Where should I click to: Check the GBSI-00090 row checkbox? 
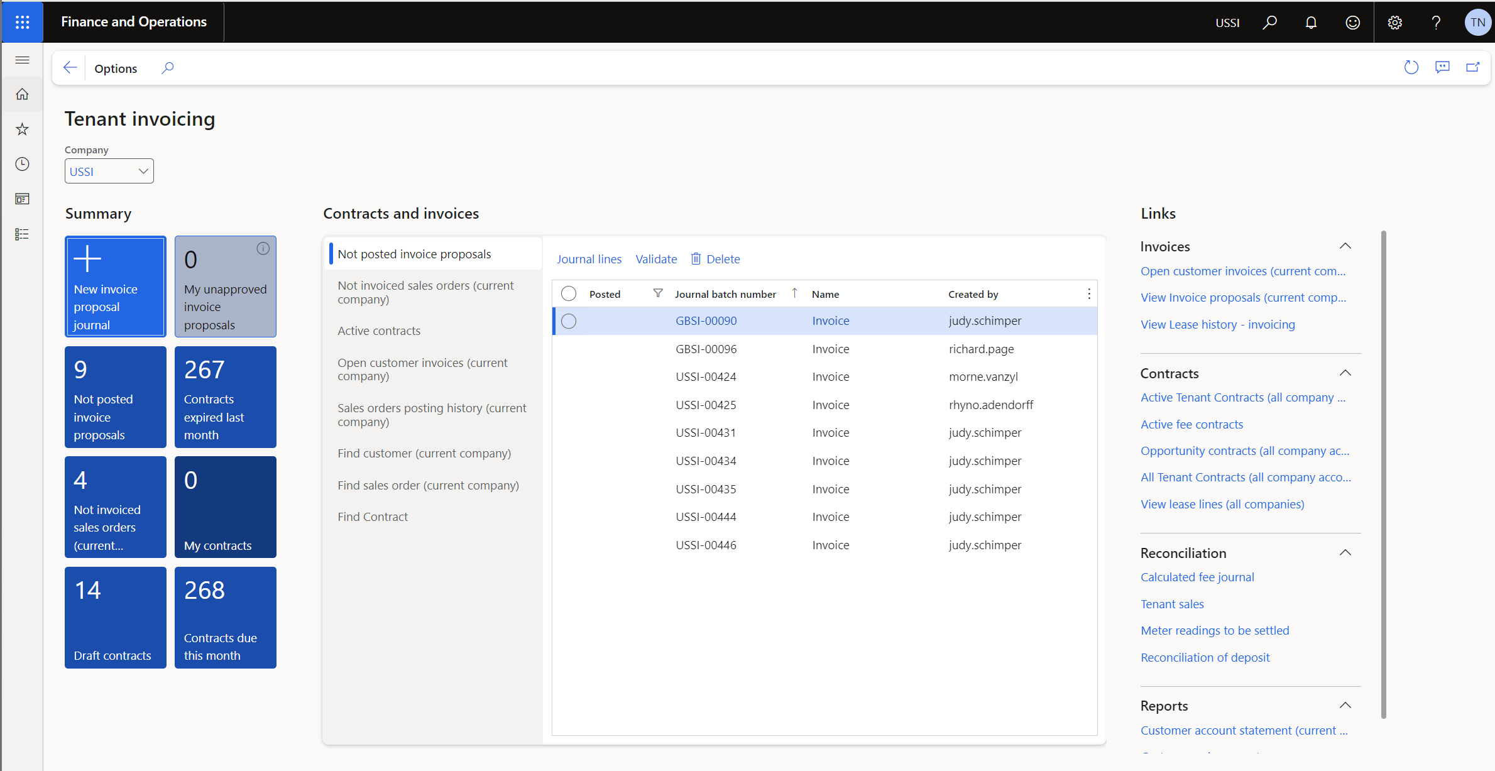[x=569, y=320]
